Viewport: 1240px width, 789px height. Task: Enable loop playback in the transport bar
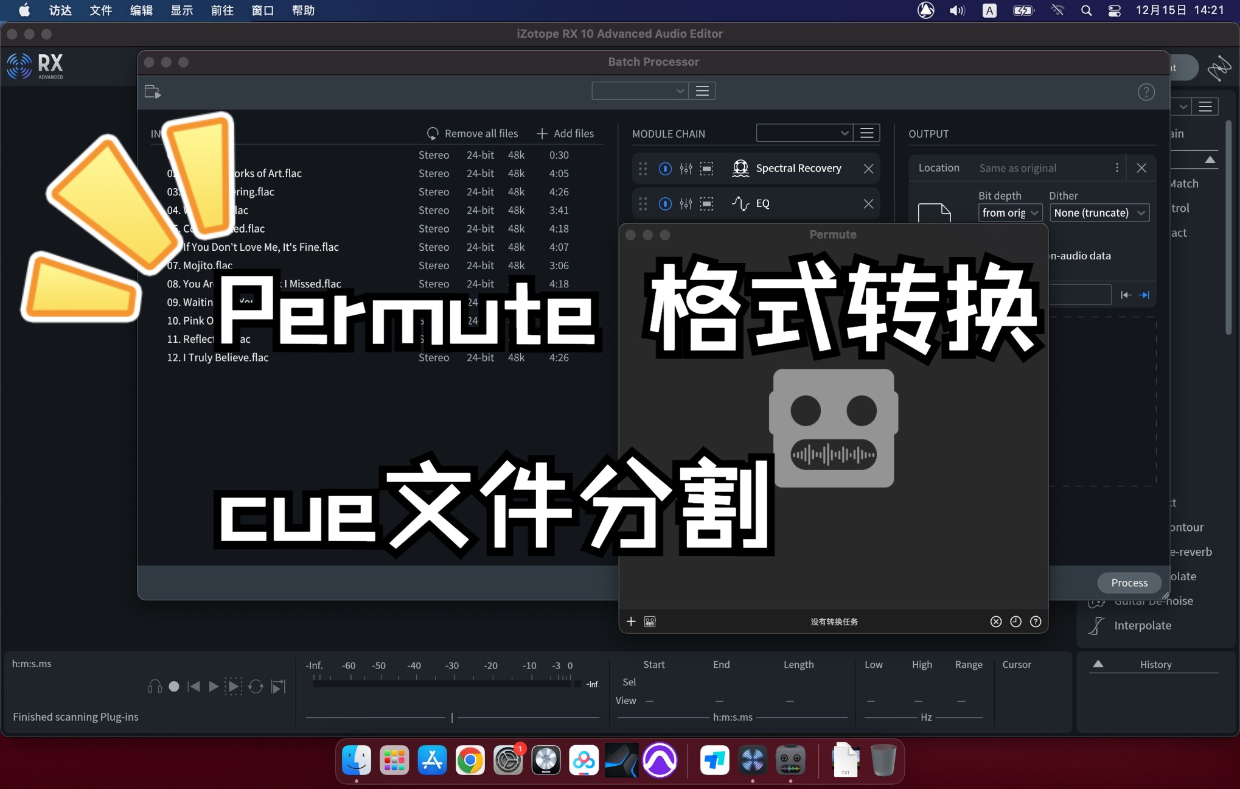(256, 687)
